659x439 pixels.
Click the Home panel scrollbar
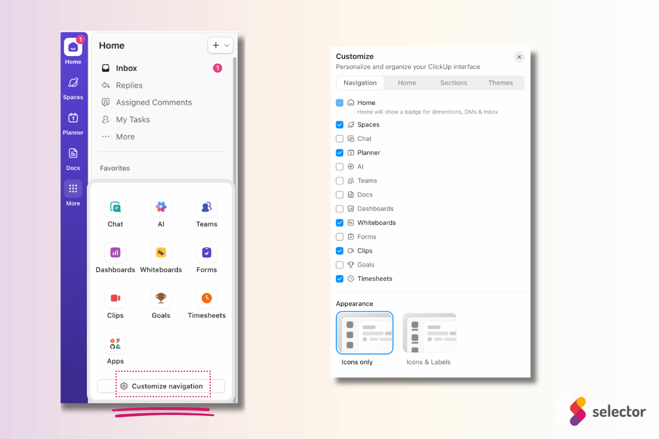[x=236, y=118]
